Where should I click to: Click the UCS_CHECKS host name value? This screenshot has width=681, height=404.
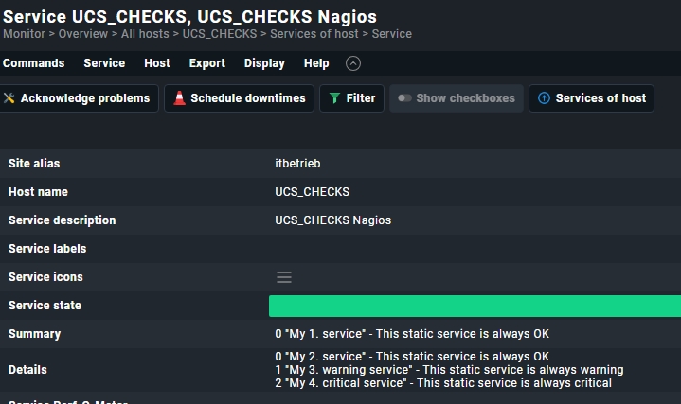tap(312, 192)
